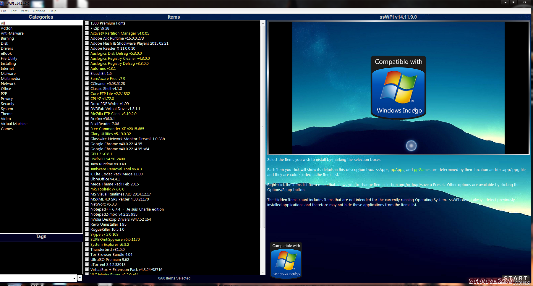The width and height of the screenshot is (533, 286).
Task: Click the 0/60 Items Selected status text
Action: pyautogui.click(x=174, y=278)
